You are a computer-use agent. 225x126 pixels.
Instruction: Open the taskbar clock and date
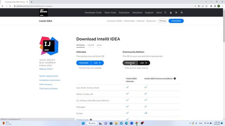click(217, 123)
